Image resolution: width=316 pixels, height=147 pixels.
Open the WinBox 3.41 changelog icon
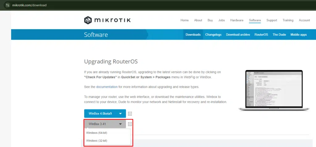(x=130, y=124)
